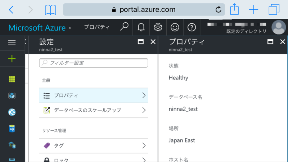Click the データベース名 label

[x=185, y=97]
